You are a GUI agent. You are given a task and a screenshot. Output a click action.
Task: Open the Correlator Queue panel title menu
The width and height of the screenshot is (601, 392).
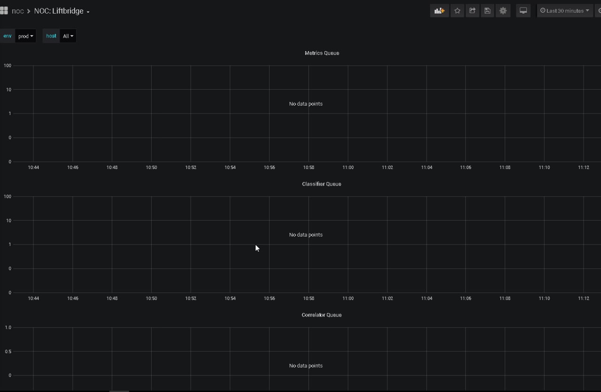pyautogui.click(x=322, y=315)
